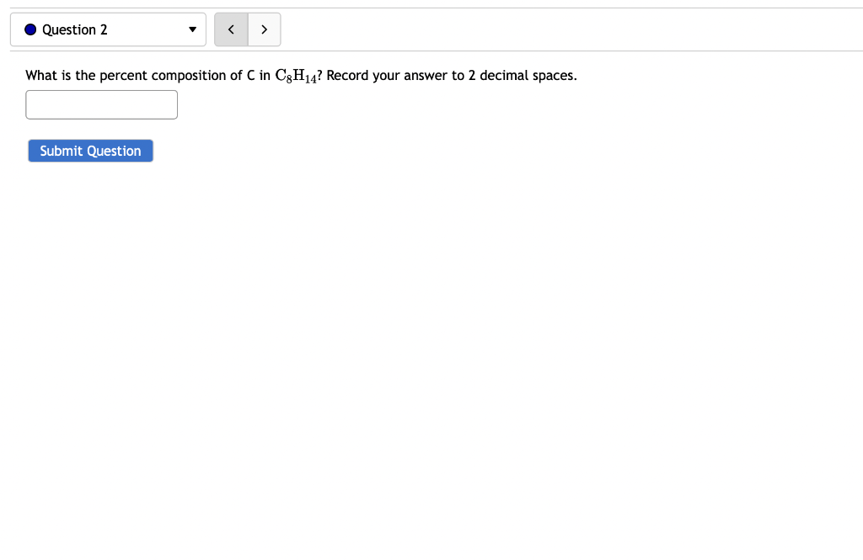Click the filled circle beside Question 2
The height and width of the screenshot is (560, 863).
tap(29, 29)
